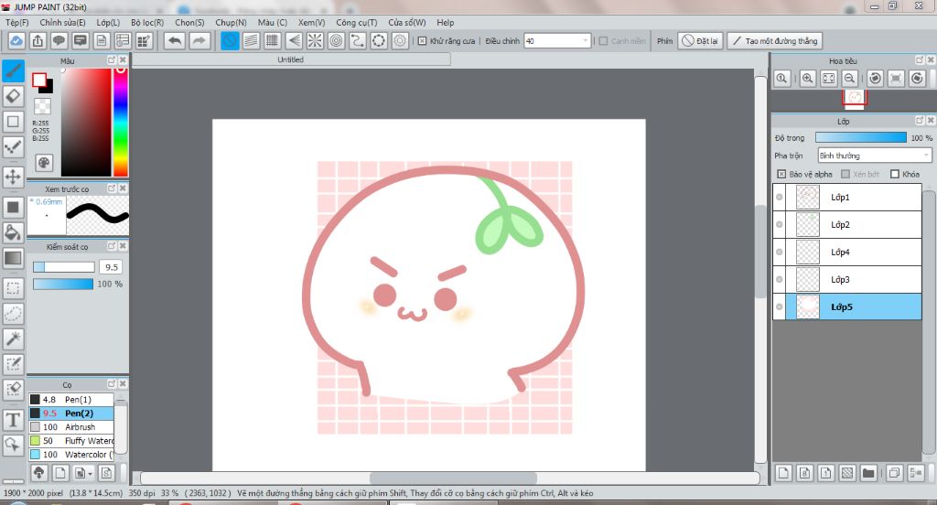
Task: Toggle the Khử răng cưa checkbox
Action: pos(422,41)
